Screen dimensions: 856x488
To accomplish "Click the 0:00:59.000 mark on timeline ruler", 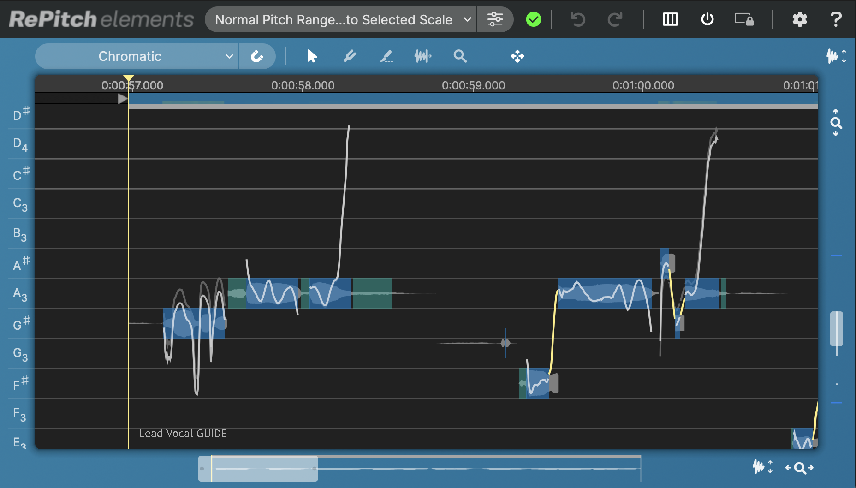I will 473,85.
